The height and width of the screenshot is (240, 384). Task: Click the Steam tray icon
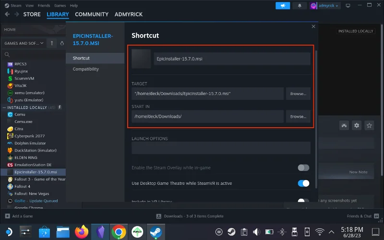tap(231, 232)
